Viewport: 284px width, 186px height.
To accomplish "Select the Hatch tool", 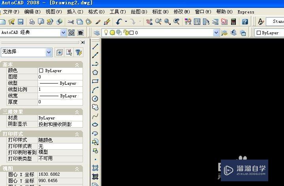I will pos(95,168).
